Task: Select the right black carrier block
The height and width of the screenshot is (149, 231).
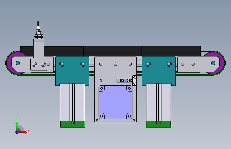Action: click(171, 51)
